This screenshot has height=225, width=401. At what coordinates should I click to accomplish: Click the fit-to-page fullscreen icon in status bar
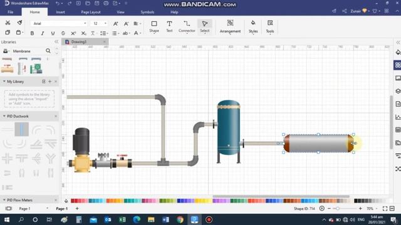click(385, 208)
